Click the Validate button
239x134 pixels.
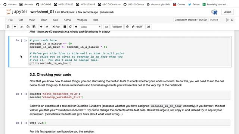(x=117, y=26)
